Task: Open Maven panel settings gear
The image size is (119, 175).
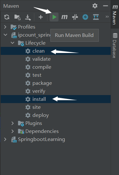Action: pyautogui.click(x=95, y=6)
